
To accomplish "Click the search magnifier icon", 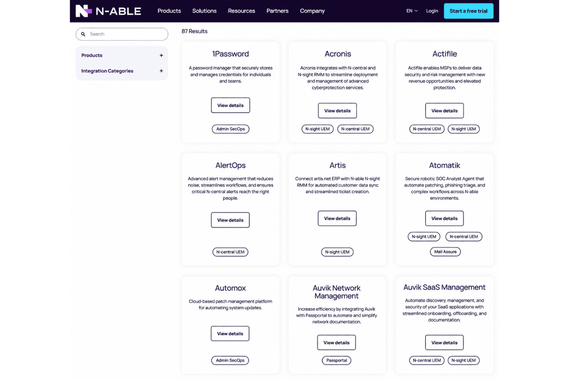I will pos(83,34).
